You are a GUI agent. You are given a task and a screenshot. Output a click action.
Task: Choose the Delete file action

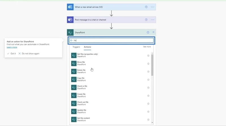click(x=110, y=71)
